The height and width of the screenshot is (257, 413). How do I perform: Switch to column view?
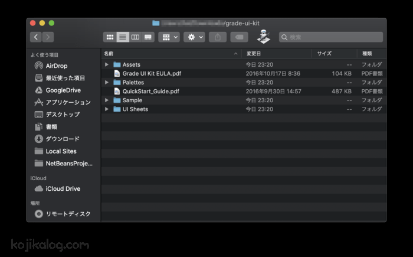(x=135, y=37)
